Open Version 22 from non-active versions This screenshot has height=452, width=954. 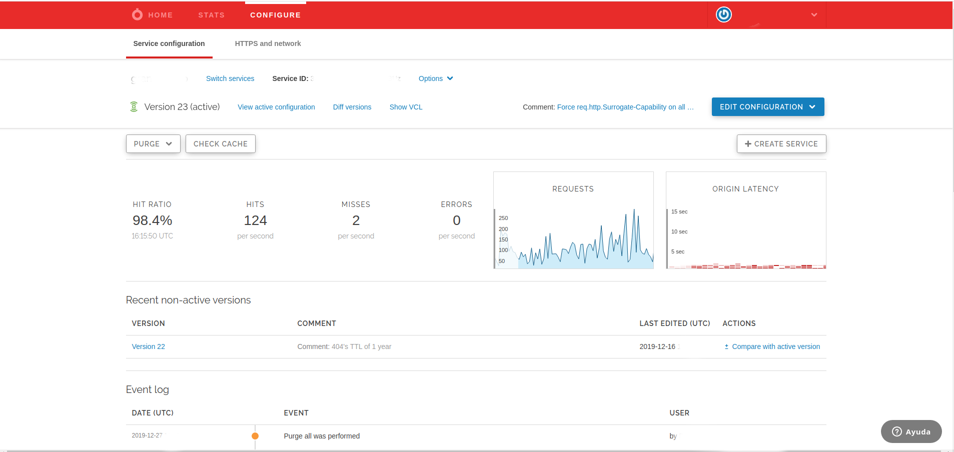[x=148, y=346]
